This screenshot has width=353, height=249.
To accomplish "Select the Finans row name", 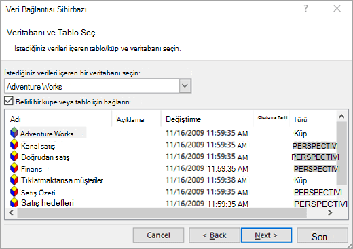I will (32, 169).
